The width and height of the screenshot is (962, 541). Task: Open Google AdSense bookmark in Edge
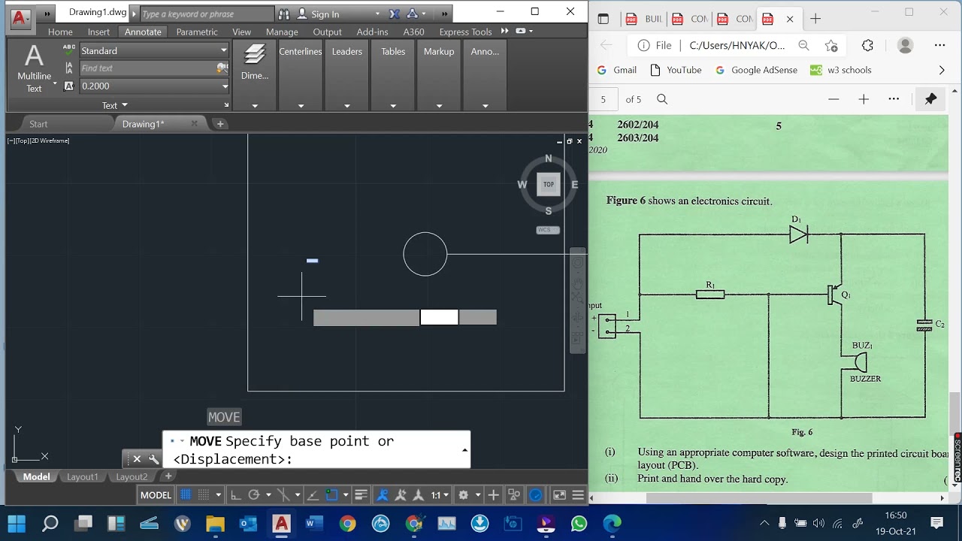point(756,70)
